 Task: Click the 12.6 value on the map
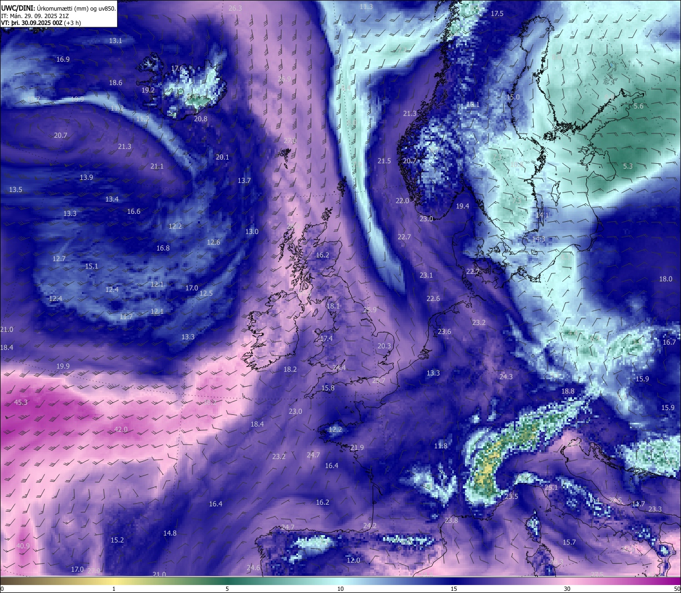click(213, 243)
